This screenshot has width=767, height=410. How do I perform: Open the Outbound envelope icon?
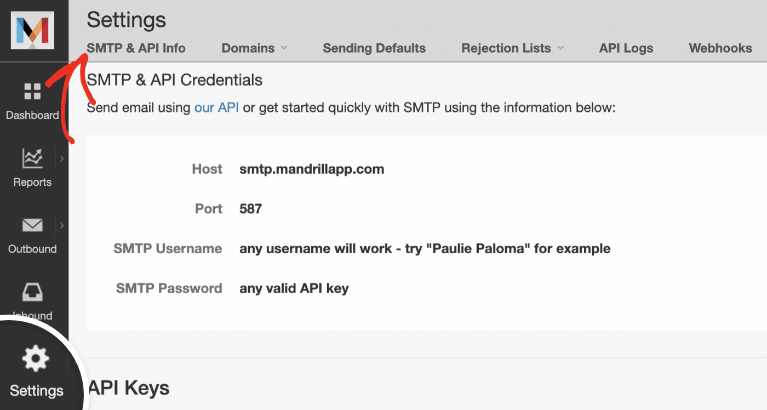(32, 225)
